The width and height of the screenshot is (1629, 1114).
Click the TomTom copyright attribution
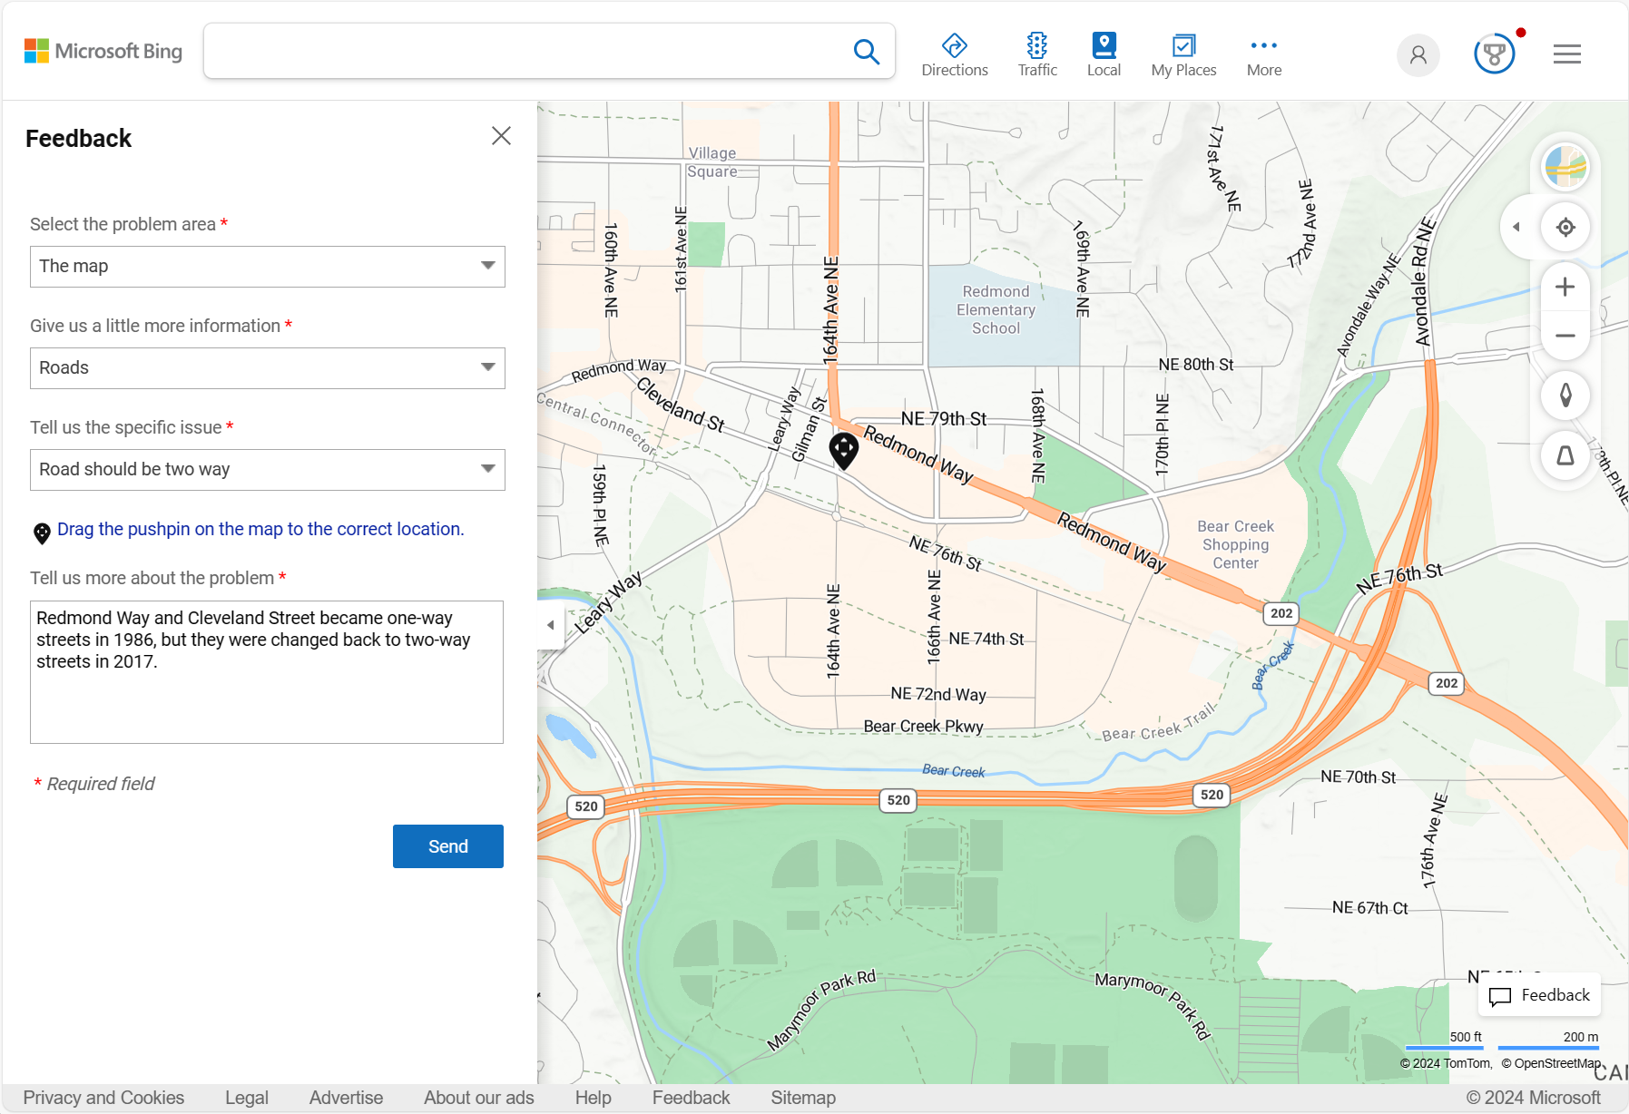point(1446,1063)
